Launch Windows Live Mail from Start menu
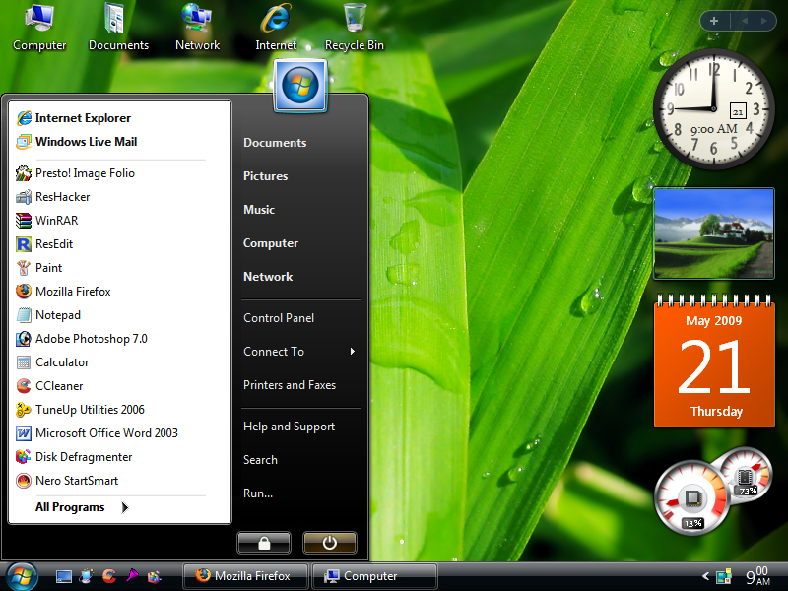The image size is (788, 591). point(119,142)
